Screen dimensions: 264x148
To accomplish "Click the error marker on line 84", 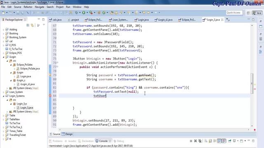I will click(50, 96).
